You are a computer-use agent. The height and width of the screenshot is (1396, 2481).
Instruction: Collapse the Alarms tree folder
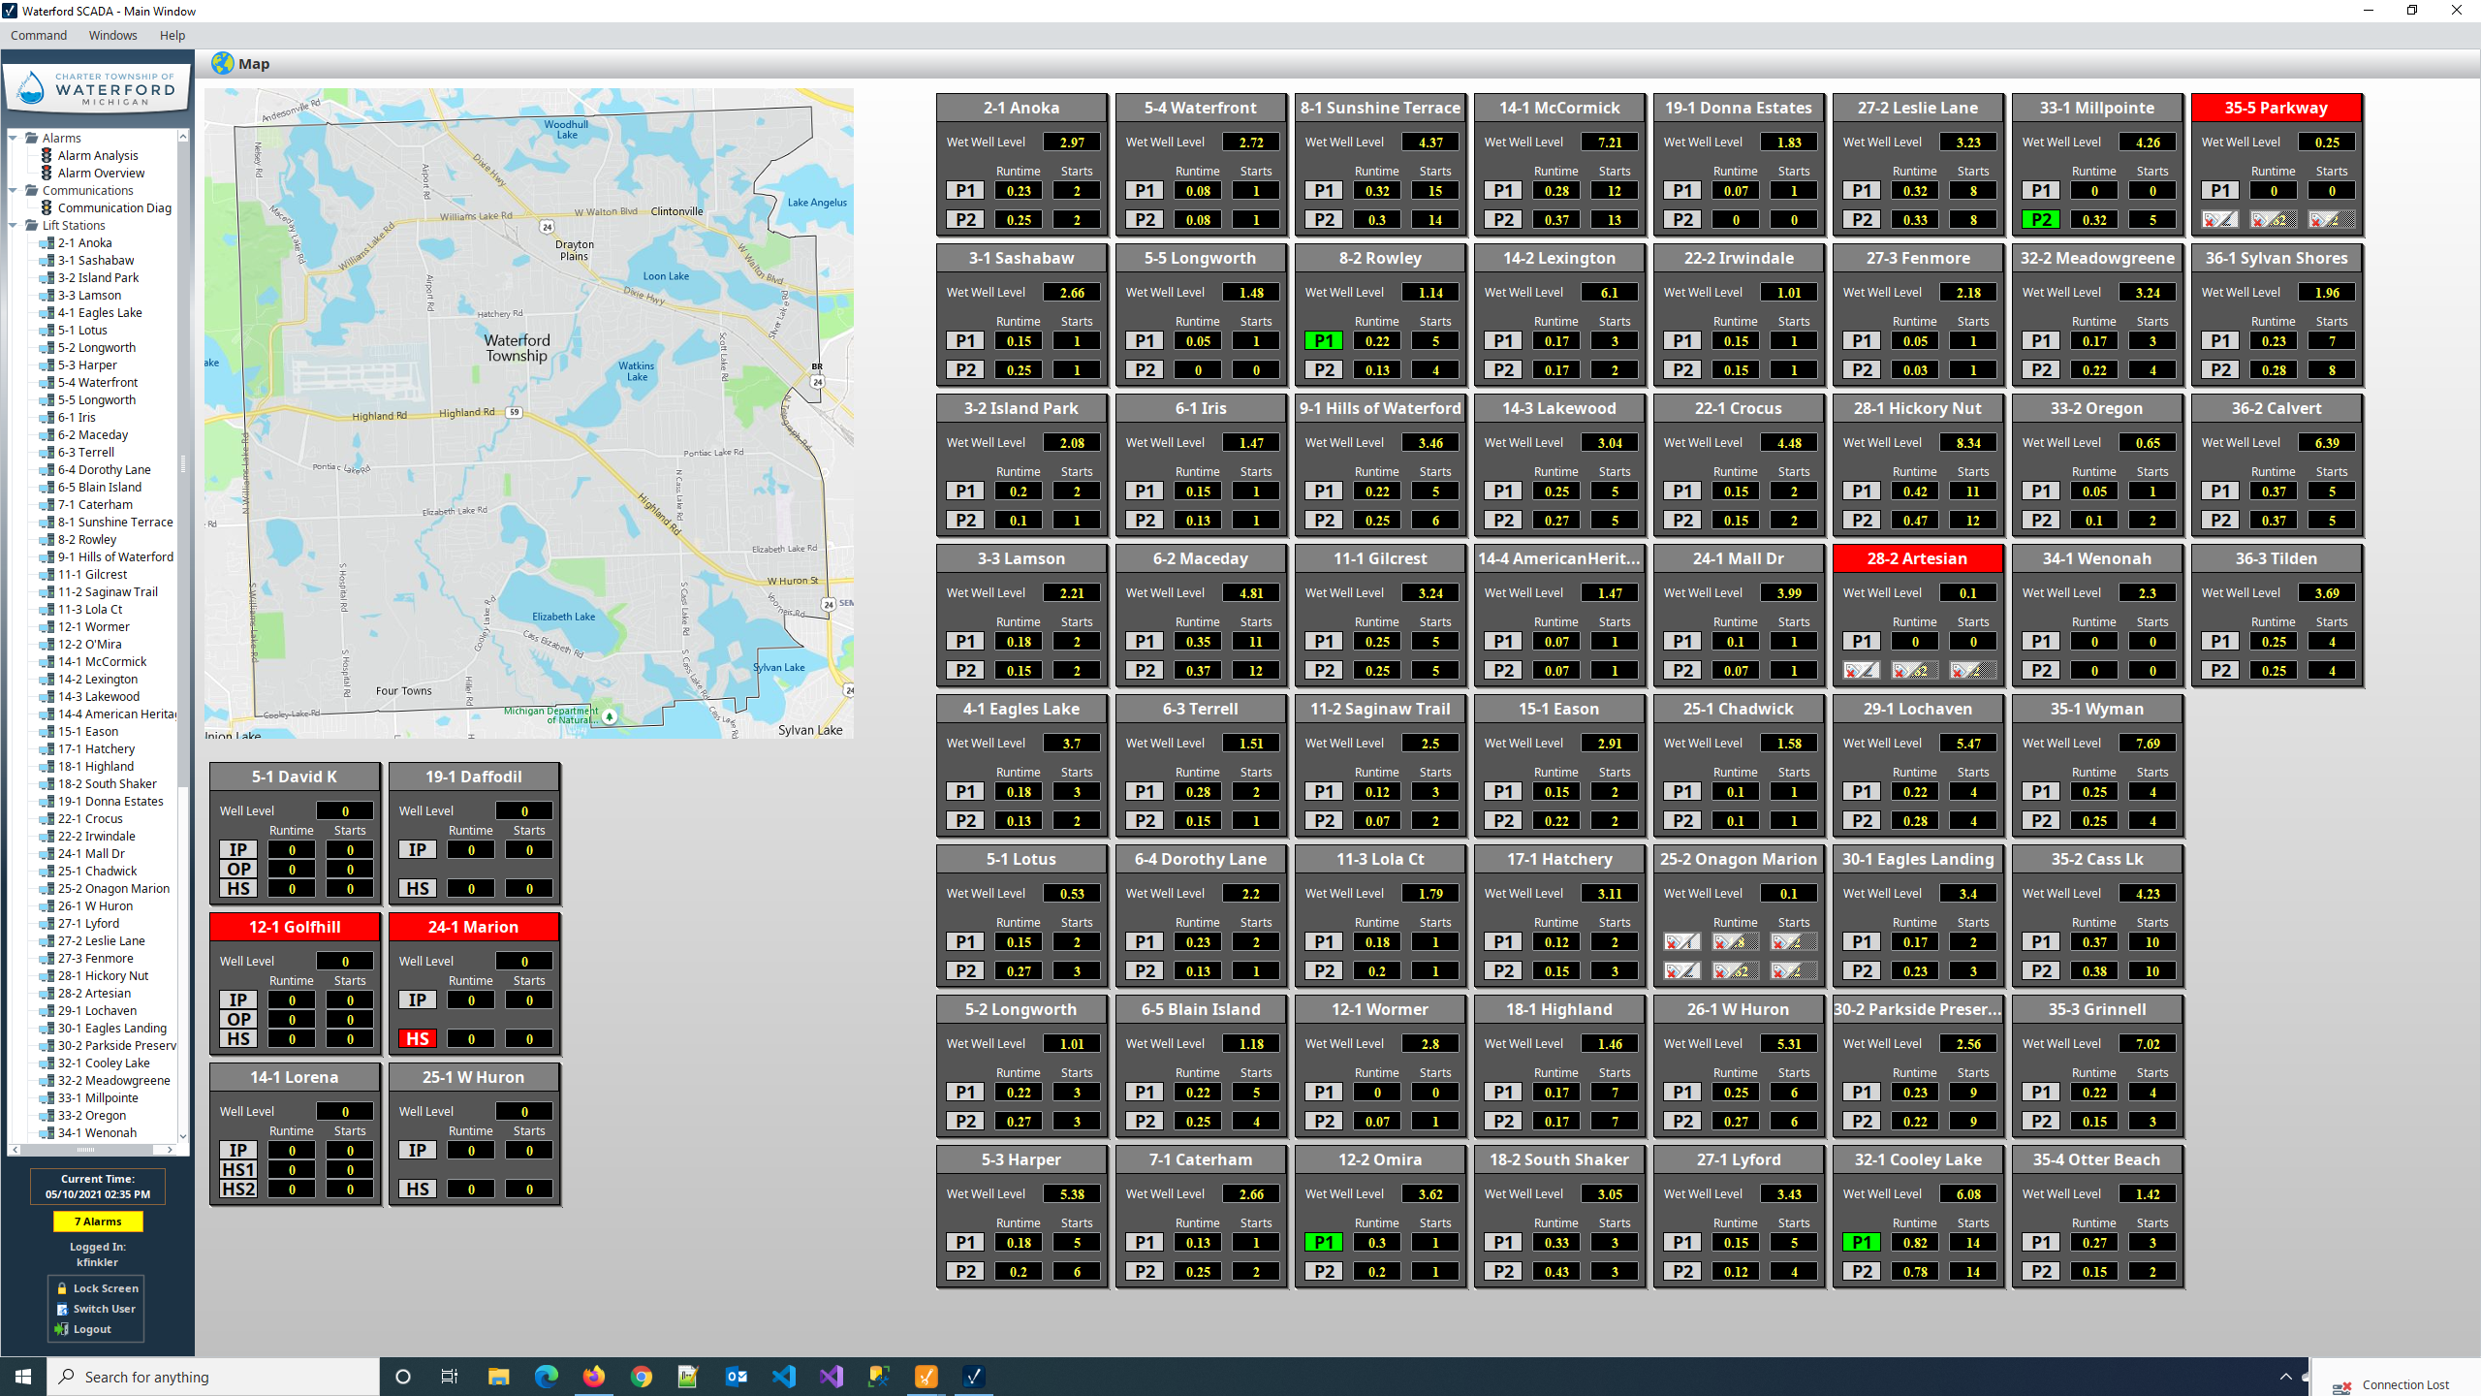tap(14, 138)
